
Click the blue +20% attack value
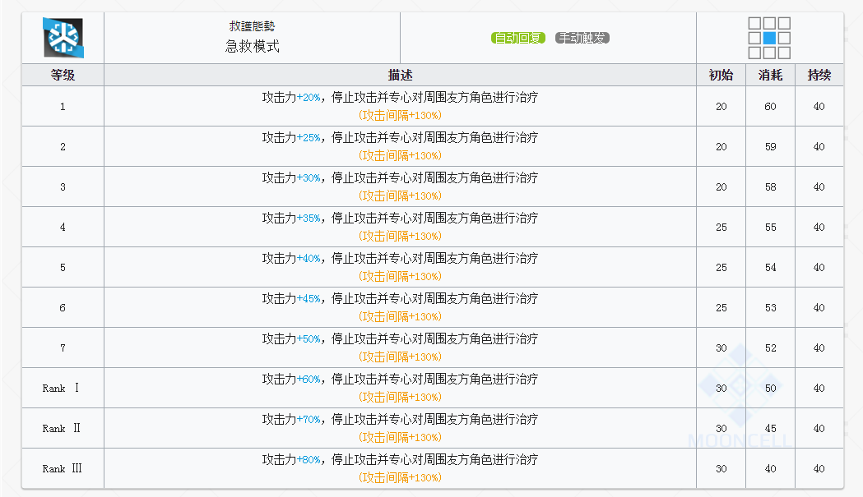[x=309, y=97]
